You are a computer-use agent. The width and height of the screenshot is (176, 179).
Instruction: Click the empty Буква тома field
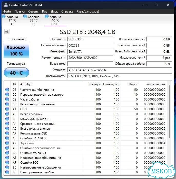(90, 64)
